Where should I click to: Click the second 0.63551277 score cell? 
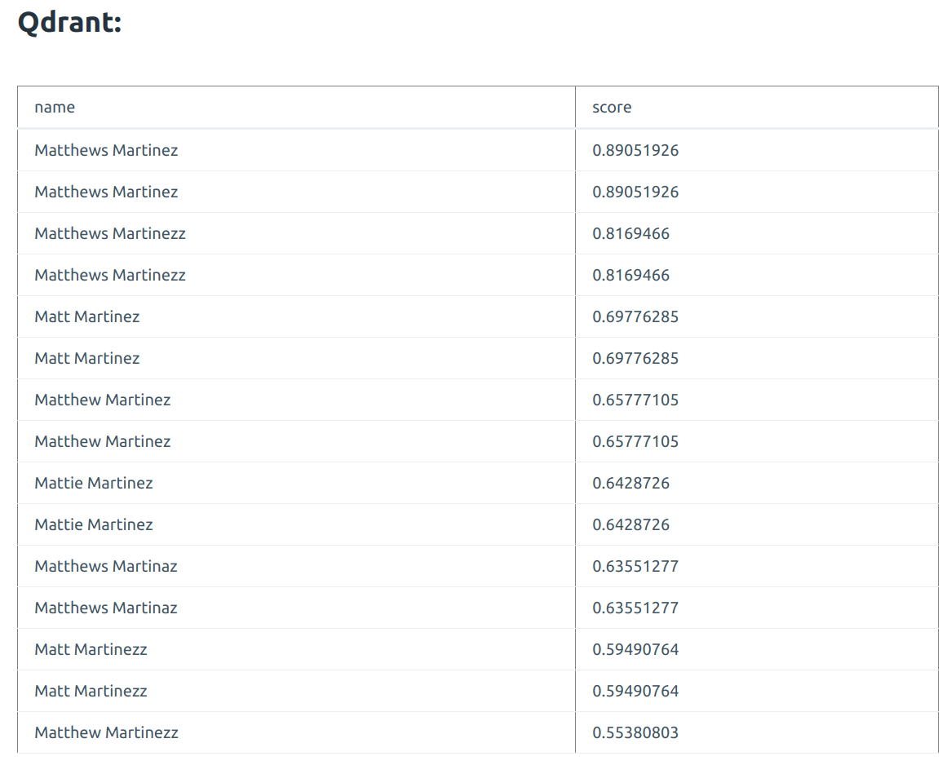tap(635, 608)
